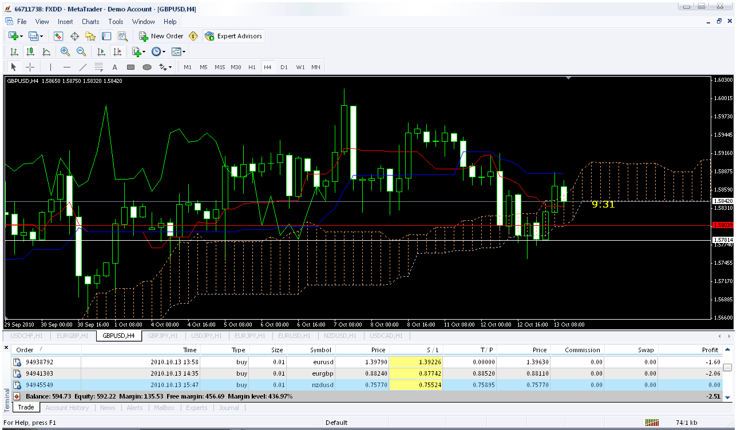Switch to the Account History tab
This screenshot has width=737, height=430.
[x=67, y=408]
